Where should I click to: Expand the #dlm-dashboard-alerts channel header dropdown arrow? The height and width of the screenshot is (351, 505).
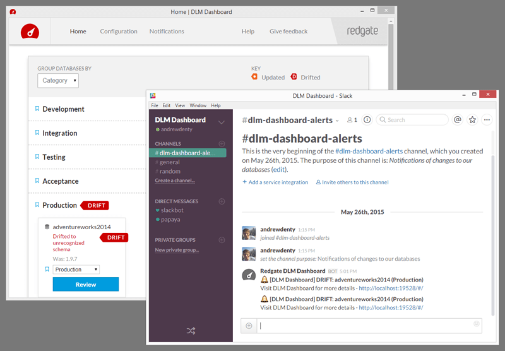(x=337, y=121)
